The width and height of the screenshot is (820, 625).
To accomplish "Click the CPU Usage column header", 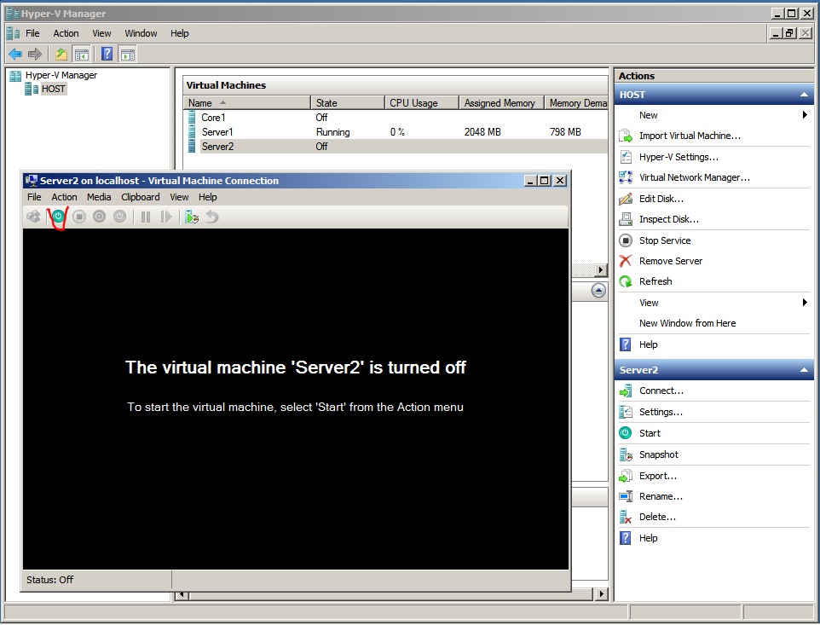I will coord(422,103).
